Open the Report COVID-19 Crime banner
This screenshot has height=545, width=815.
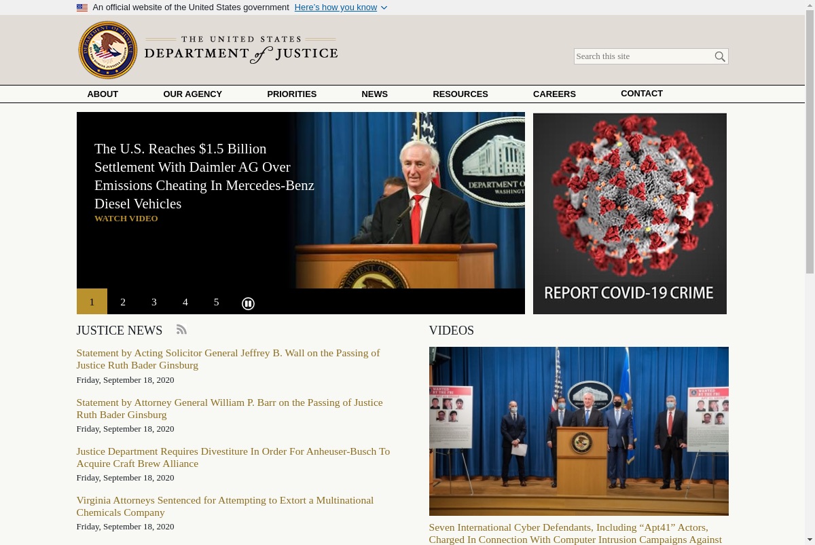pyautogui.click(x=630, y=213)
